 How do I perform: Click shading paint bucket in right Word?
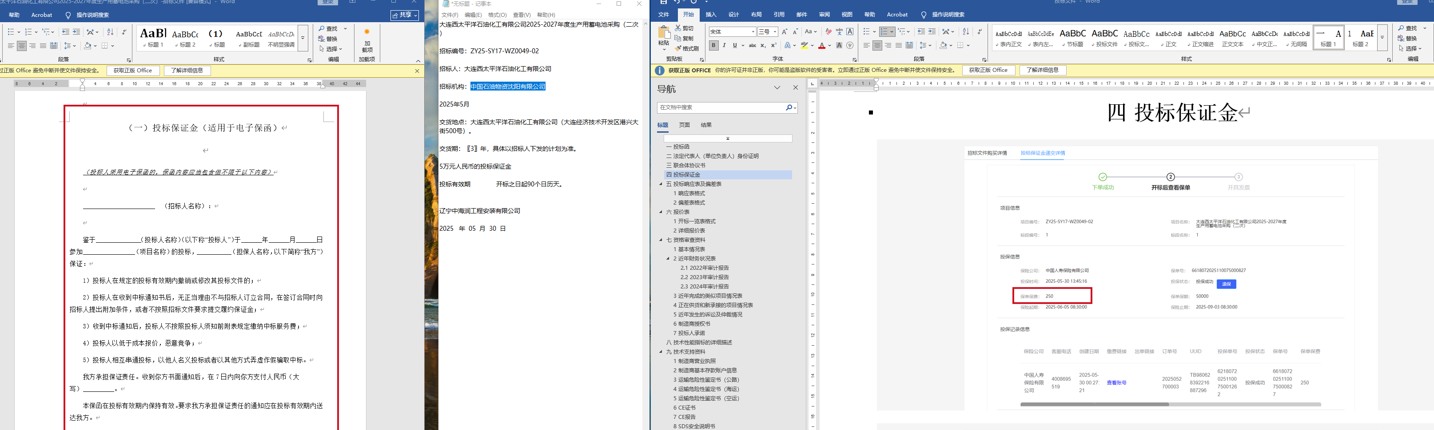[x=943, y=46]
